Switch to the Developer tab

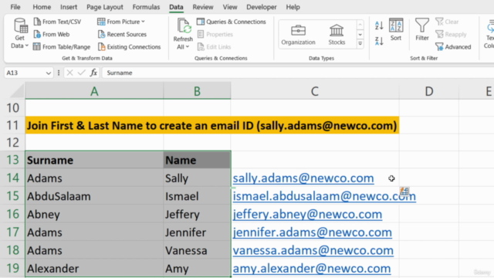tap(261, 7)
